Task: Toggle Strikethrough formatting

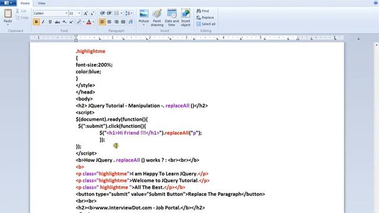Action: pyautogui.click(x=57, y=22)
